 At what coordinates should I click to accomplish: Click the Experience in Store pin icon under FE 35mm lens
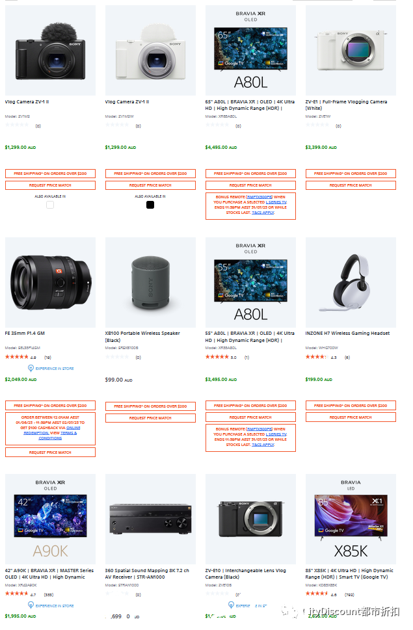click(31, 368)
